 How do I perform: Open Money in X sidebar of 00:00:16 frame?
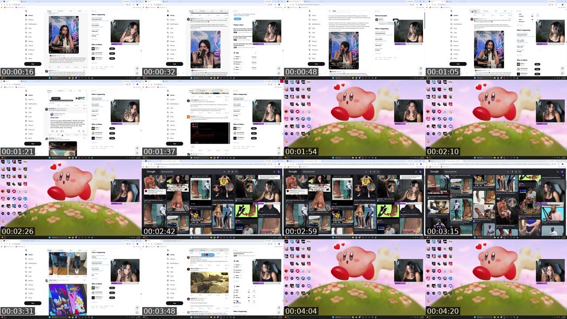coord(30,41)
